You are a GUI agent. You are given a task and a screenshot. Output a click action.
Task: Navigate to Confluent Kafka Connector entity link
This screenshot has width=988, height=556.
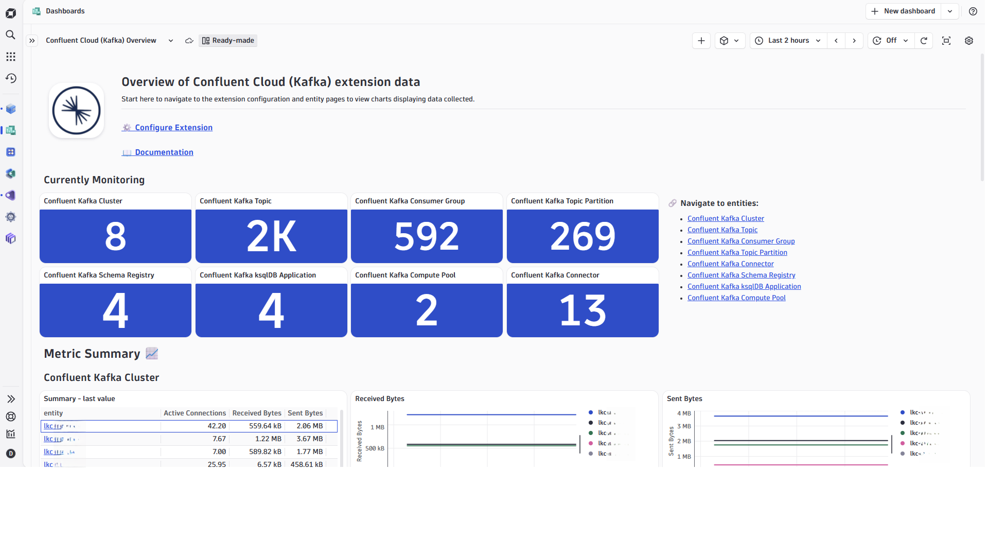tap(731, 264)
